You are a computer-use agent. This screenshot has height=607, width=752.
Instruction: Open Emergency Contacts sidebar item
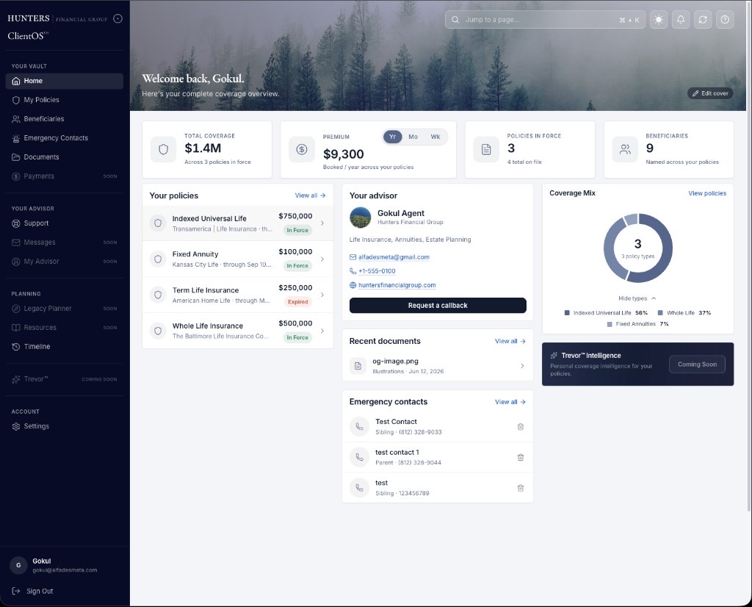point(65,138)
